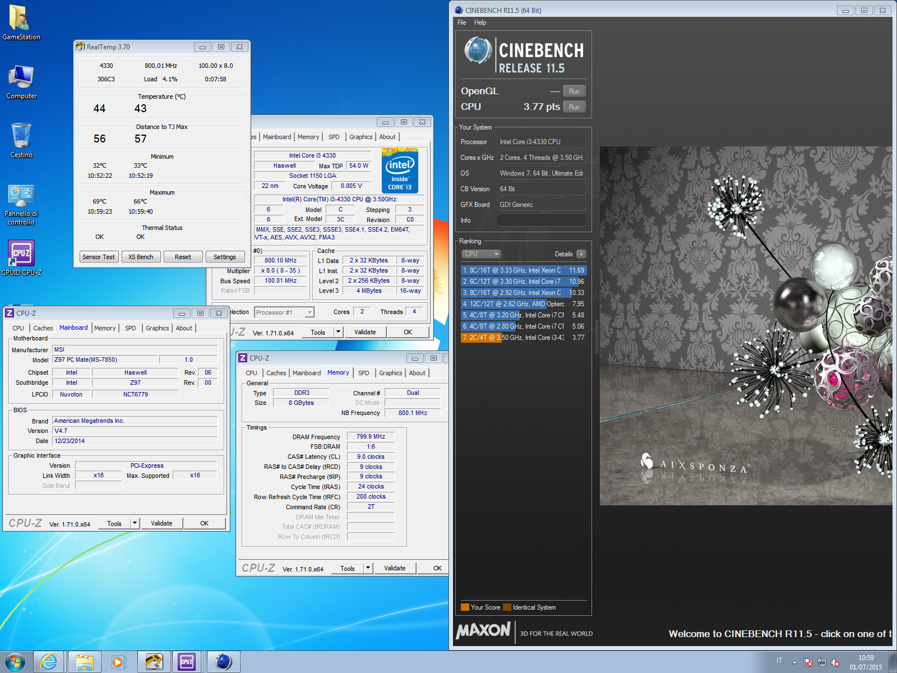897x673 pixels.
Task: Open the CPU ranking type dropdown
Action: point(481,254)
